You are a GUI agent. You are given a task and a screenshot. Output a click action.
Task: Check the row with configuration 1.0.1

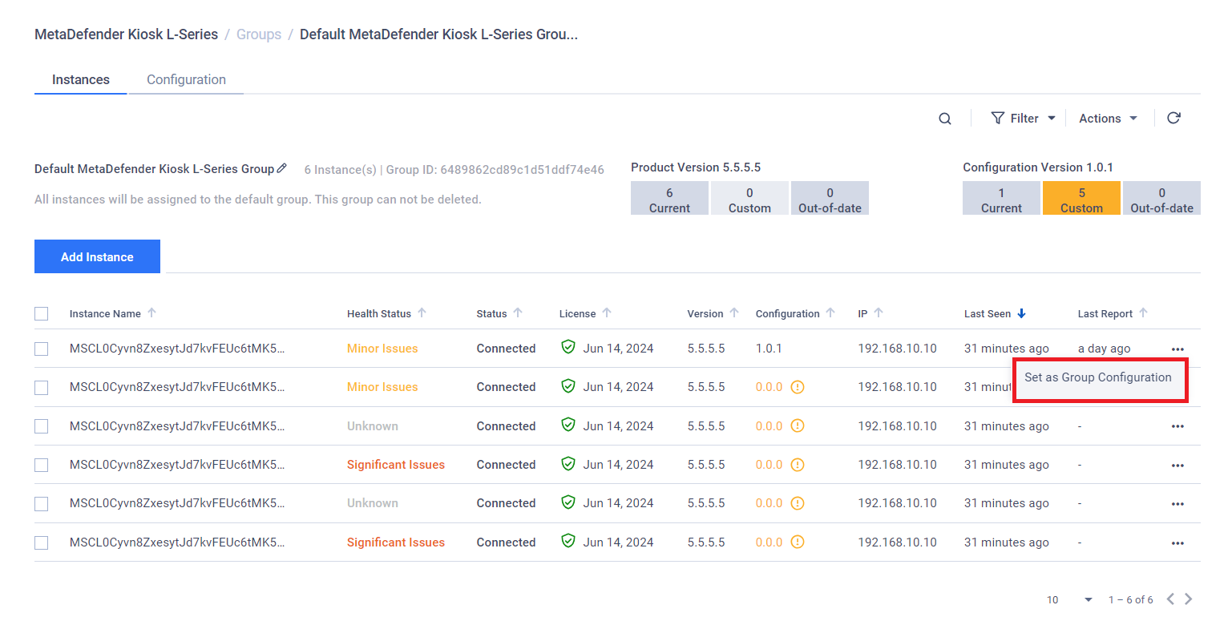point(42,349)
